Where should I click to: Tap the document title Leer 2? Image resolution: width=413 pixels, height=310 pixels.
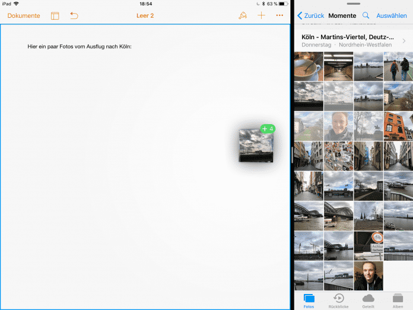pos(145,15)
